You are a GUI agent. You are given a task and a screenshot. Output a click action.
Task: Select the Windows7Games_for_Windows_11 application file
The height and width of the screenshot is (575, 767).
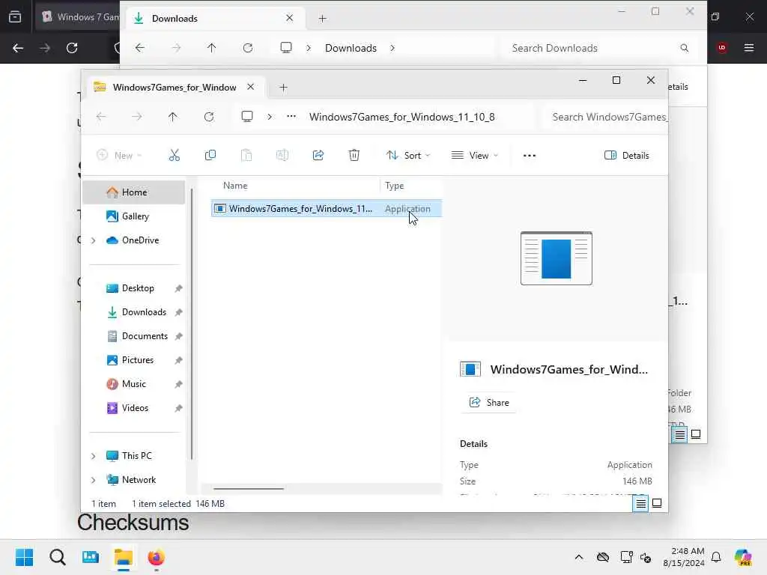tap(327, 209)
